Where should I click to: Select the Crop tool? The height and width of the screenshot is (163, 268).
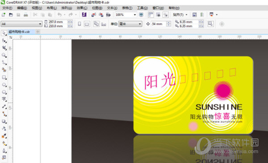[4, 48]
